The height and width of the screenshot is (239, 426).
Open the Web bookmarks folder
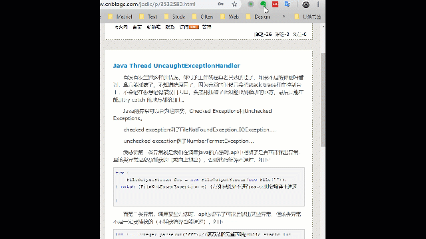[x=230, y=17]
